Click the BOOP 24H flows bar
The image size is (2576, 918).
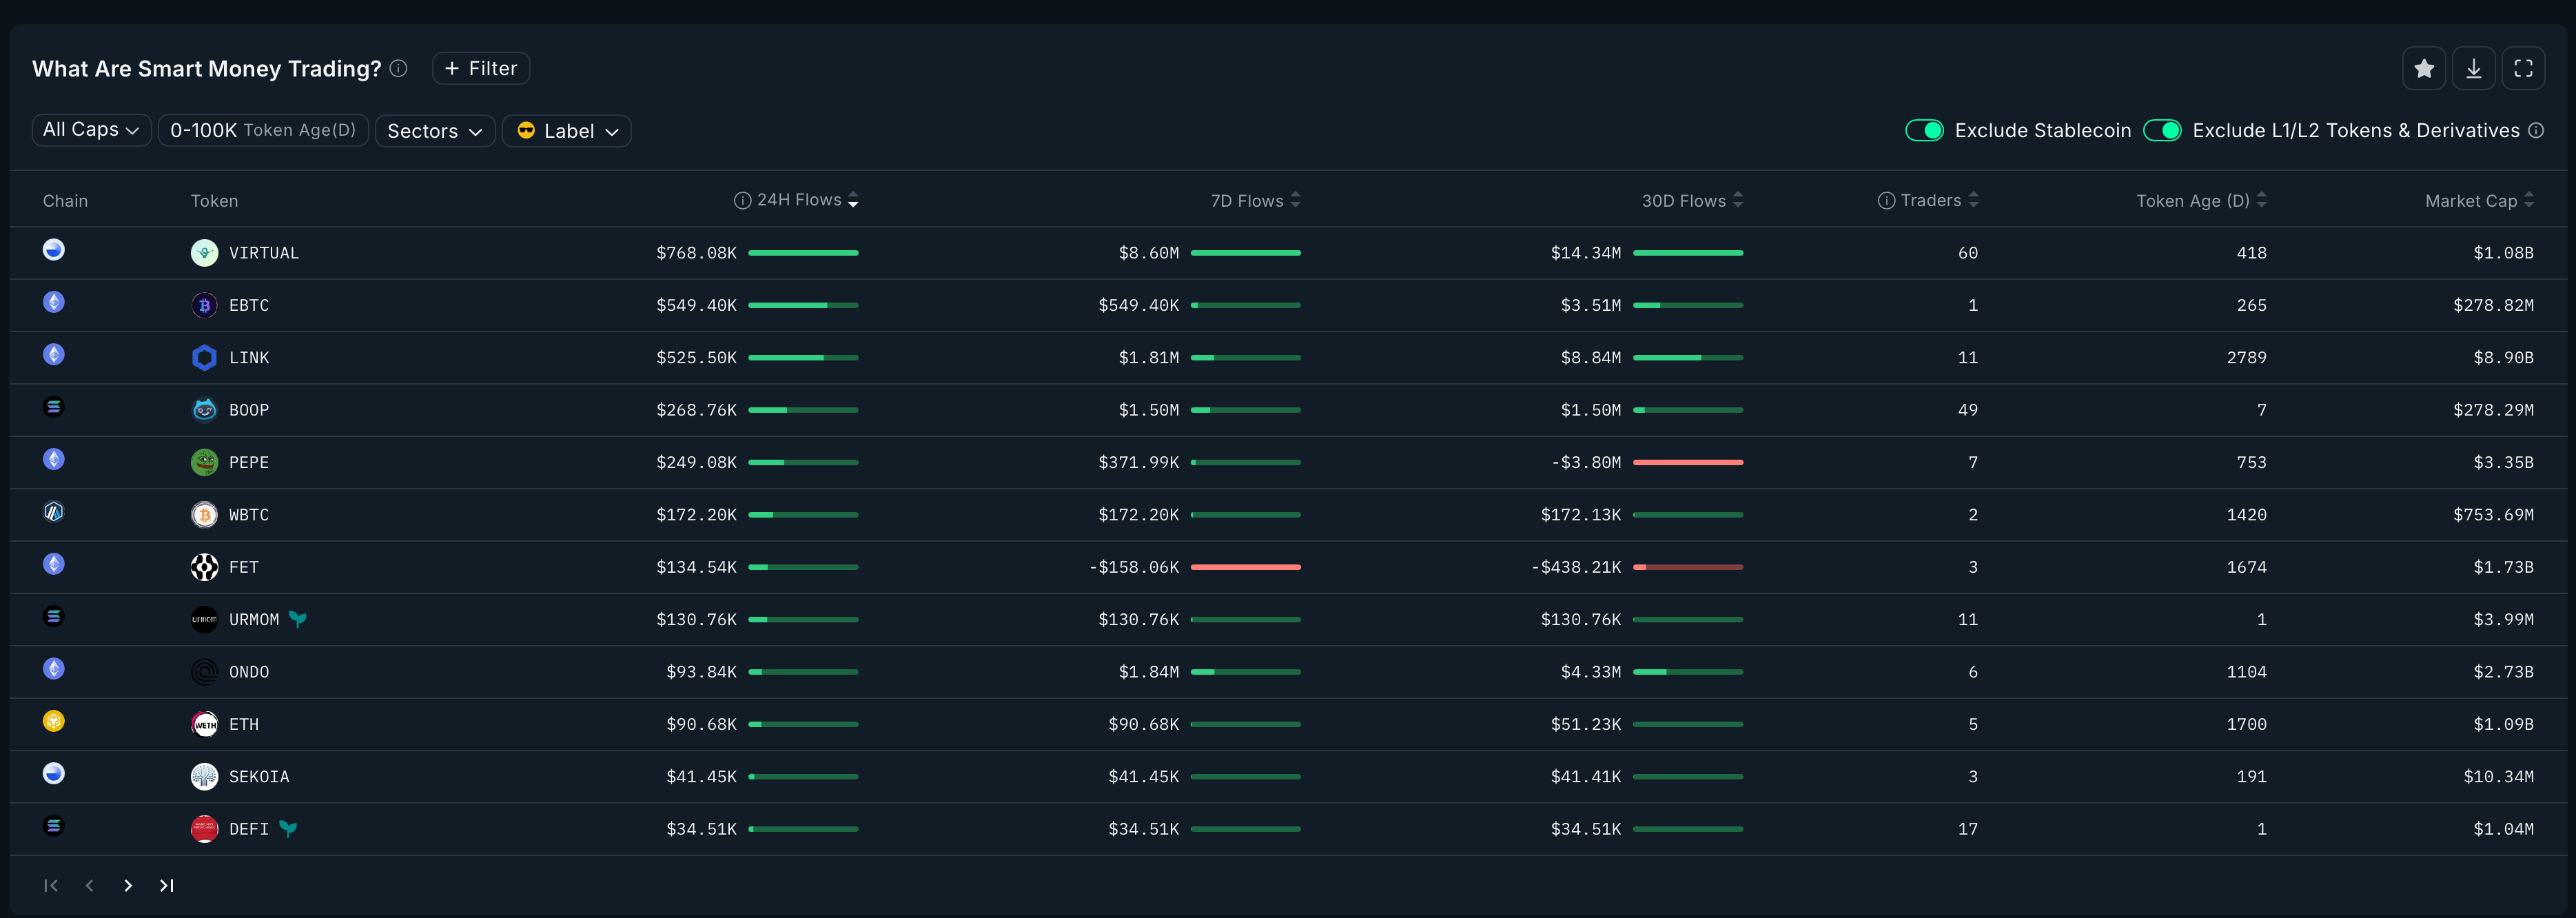[x=803, y=410]
